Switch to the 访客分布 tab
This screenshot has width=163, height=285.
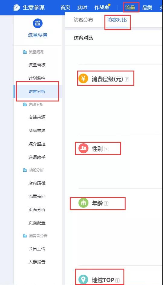click(83, 20)
